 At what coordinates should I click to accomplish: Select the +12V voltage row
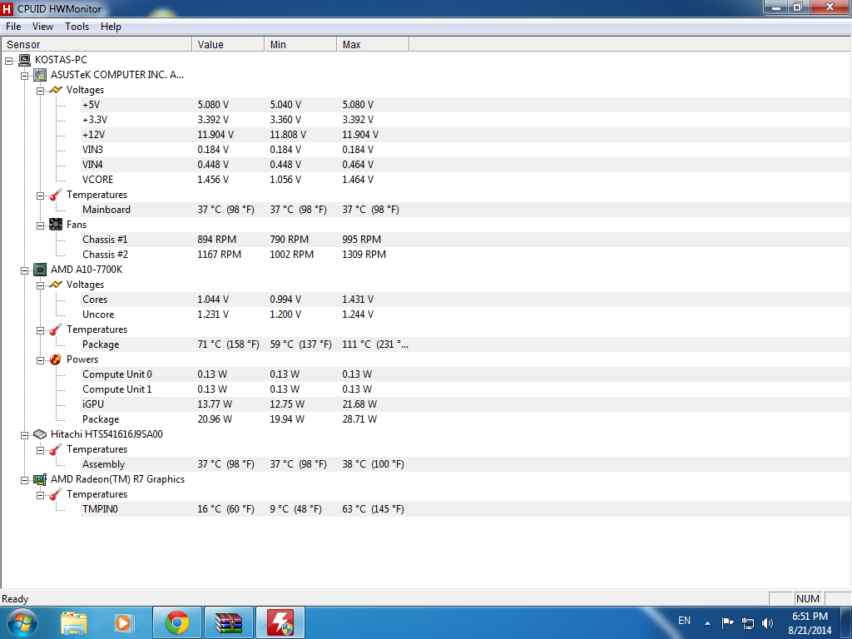coord(466,135)
